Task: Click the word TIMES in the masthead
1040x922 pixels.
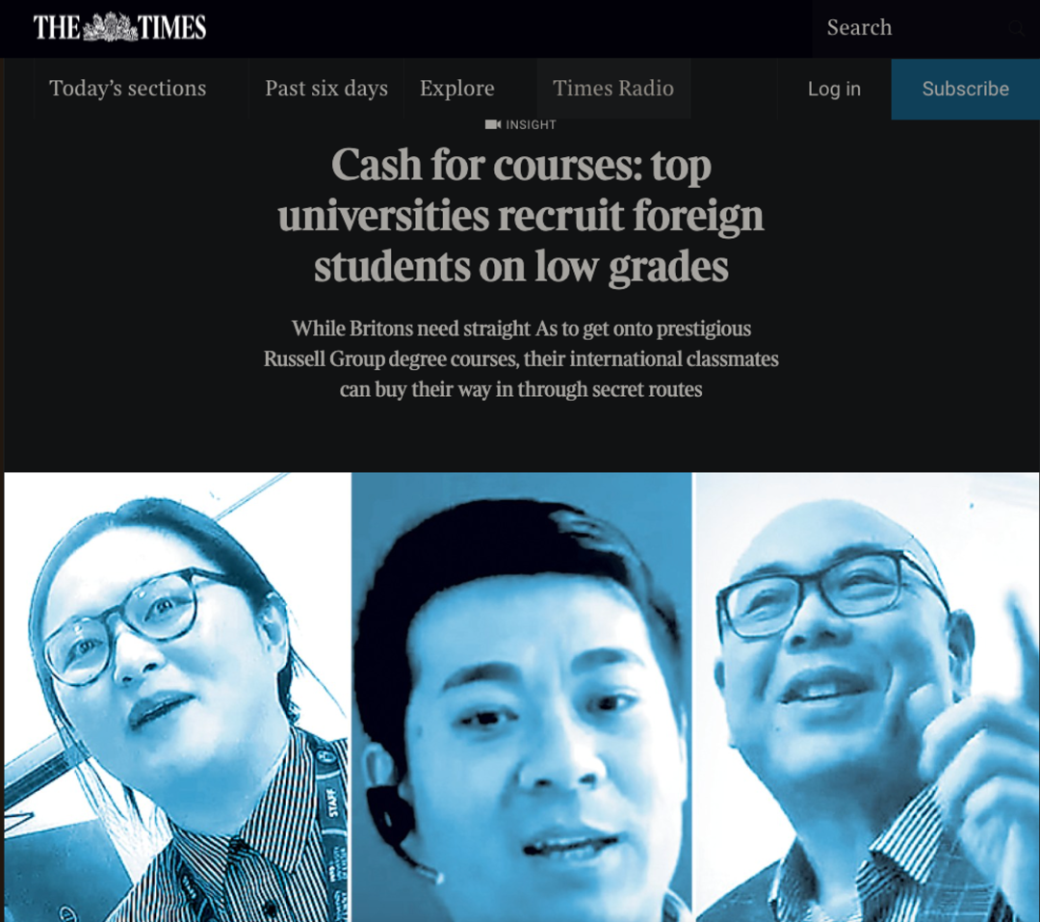Action: pyautogui.click(x=171, y=28)
